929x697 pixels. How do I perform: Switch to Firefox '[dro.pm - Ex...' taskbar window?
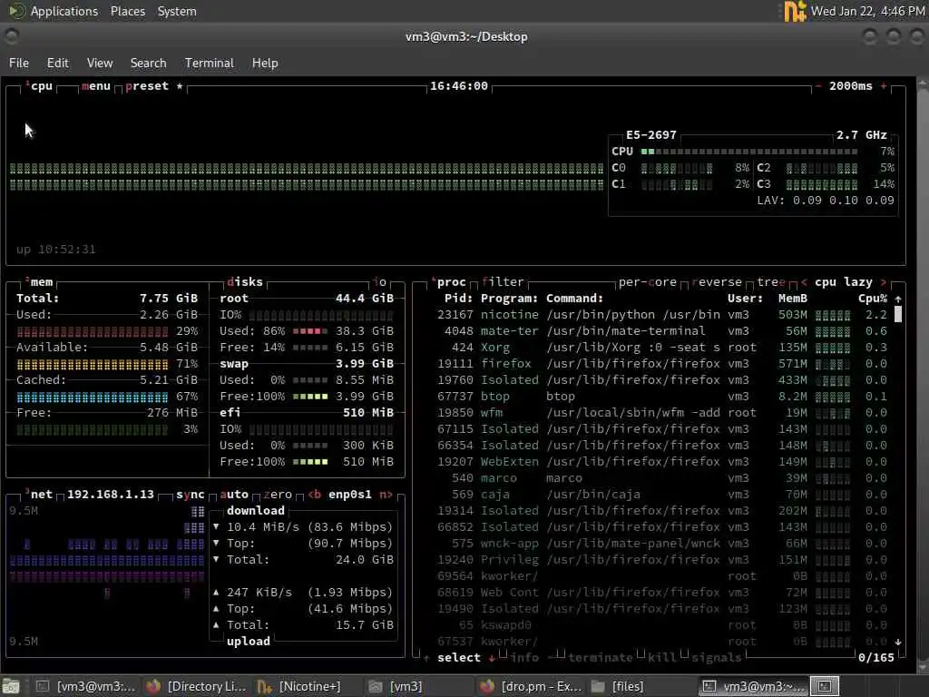(x=530, y=686)
